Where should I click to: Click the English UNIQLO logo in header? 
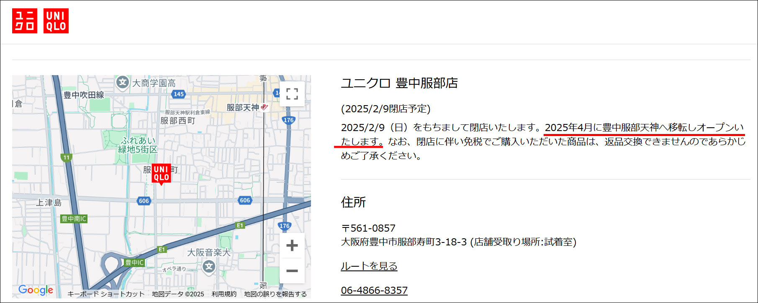[56, 21]
